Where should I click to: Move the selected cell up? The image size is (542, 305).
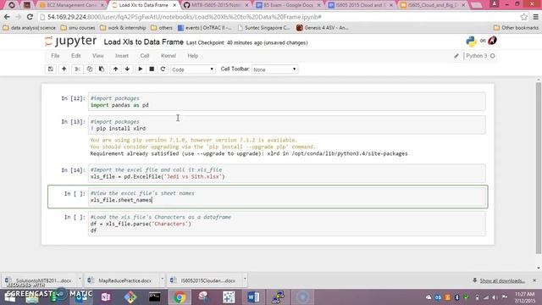(x=115, y=69)
